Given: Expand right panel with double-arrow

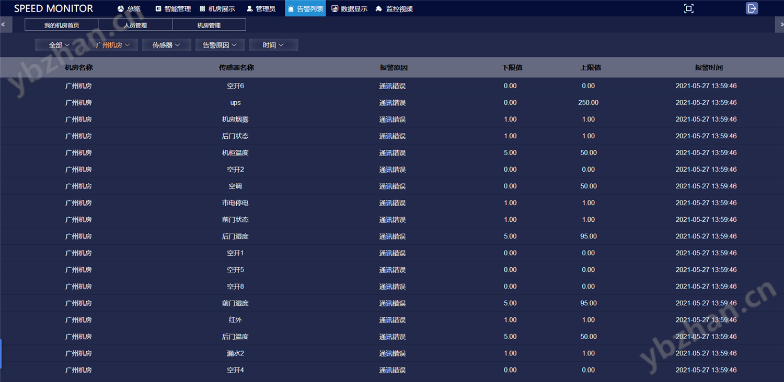Looking at the screenshot, I should point(780,25).
